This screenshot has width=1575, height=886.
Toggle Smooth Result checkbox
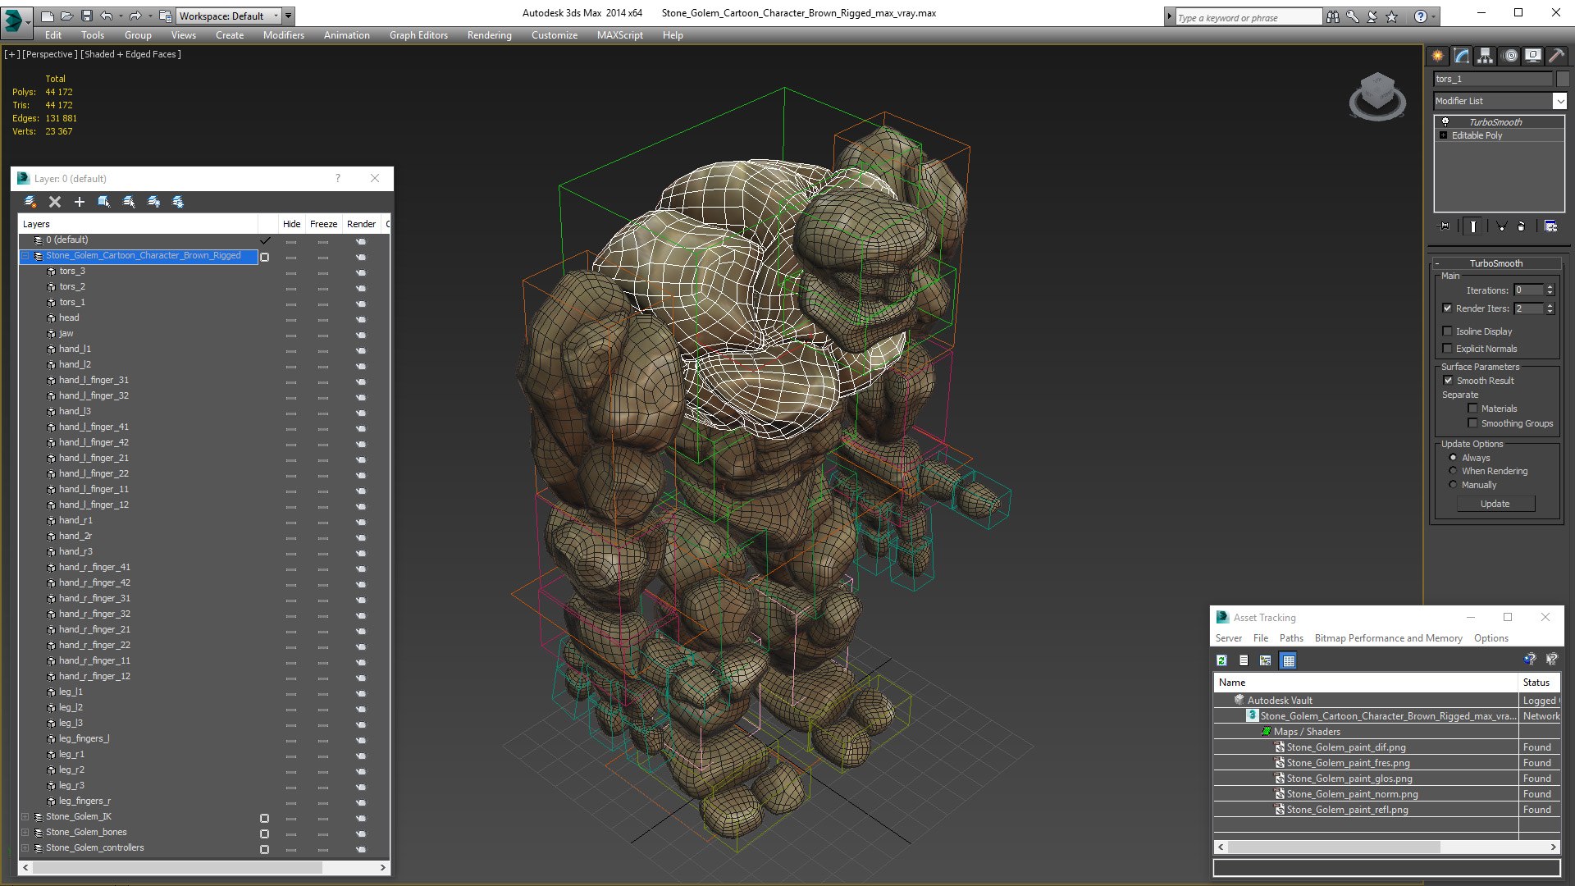(x=1448, y=381)
